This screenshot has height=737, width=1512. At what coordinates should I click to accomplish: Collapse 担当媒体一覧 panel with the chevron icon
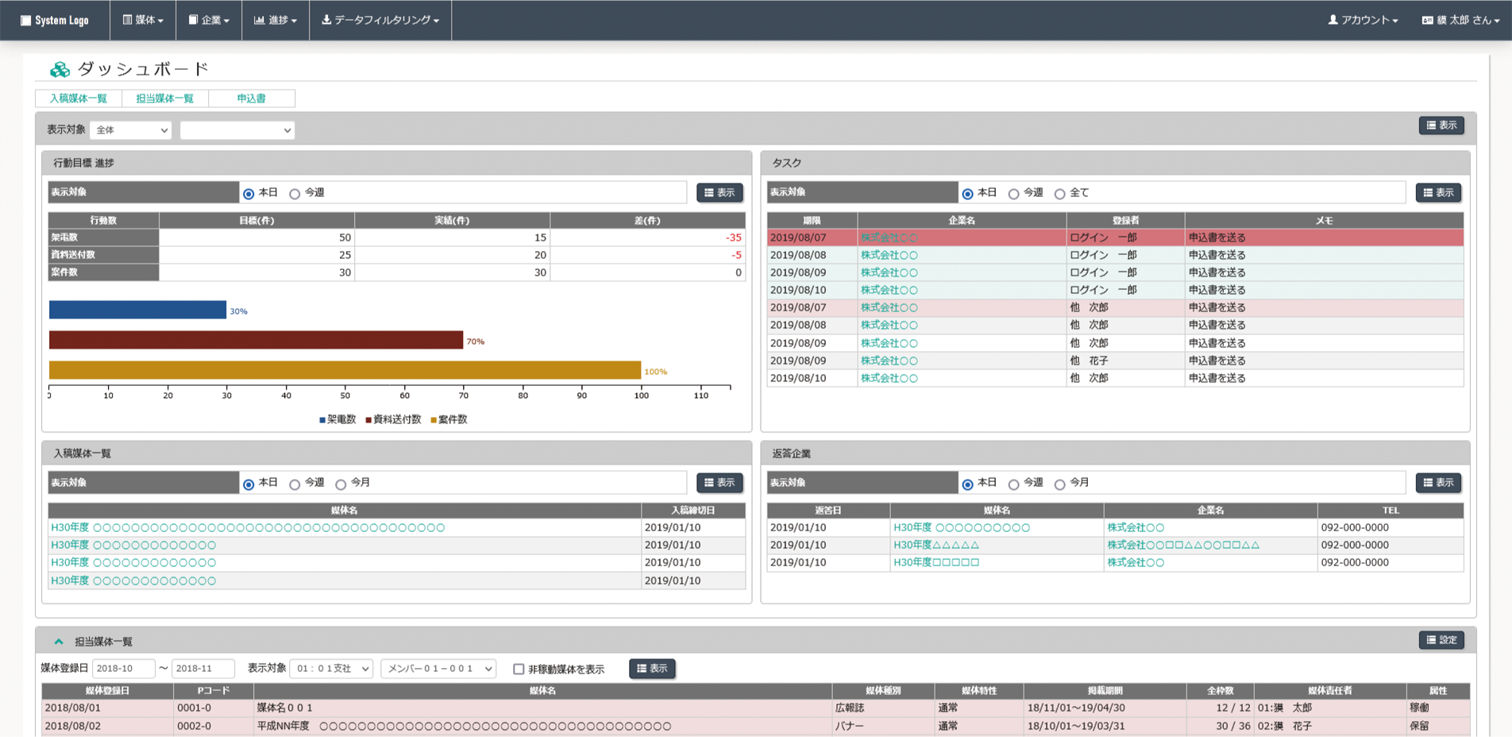(x=59, y=641)
